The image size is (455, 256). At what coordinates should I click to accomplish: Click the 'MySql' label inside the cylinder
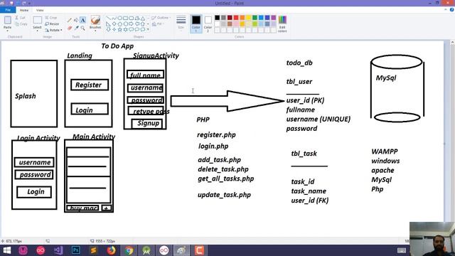click(386, 78)
